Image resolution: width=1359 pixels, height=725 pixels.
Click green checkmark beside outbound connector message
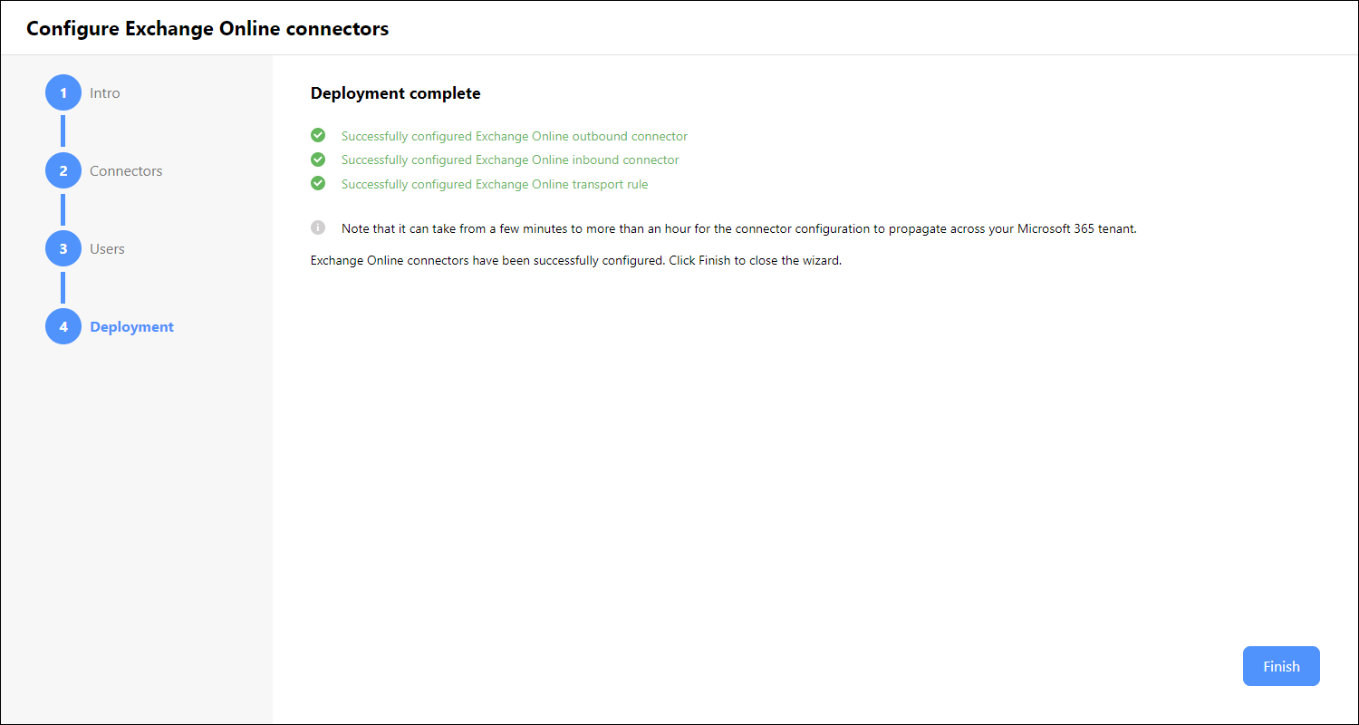click(x=318, y=135)
